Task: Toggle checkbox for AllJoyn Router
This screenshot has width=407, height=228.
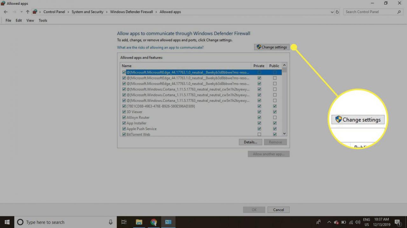Action: click(124, 117)
